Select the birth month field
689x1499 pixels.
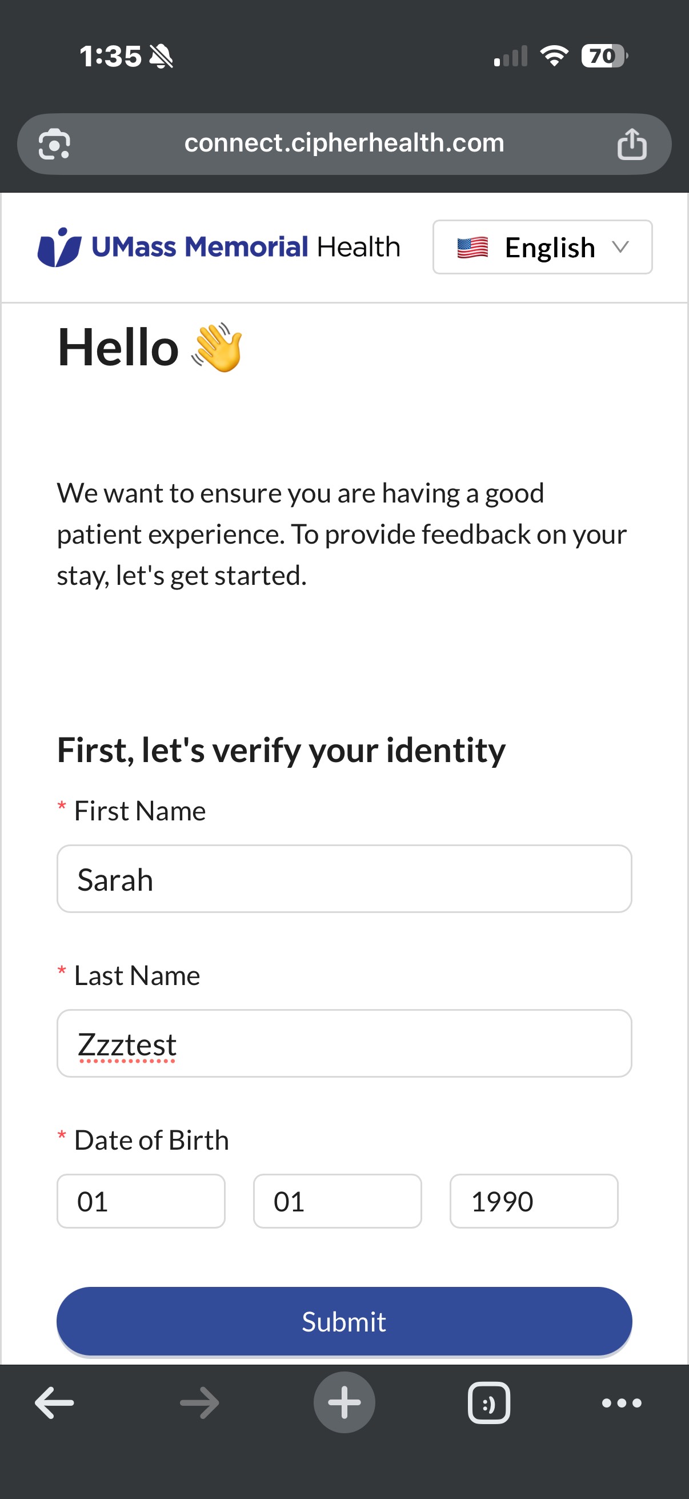click(x=141, y=1201)
